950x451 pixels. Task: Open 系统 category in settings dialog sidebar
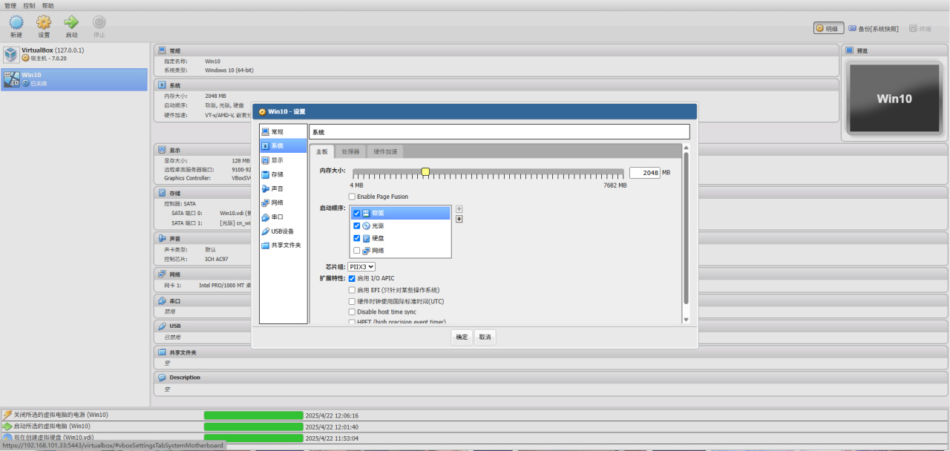pyautogui.click(x=283, y=145)
